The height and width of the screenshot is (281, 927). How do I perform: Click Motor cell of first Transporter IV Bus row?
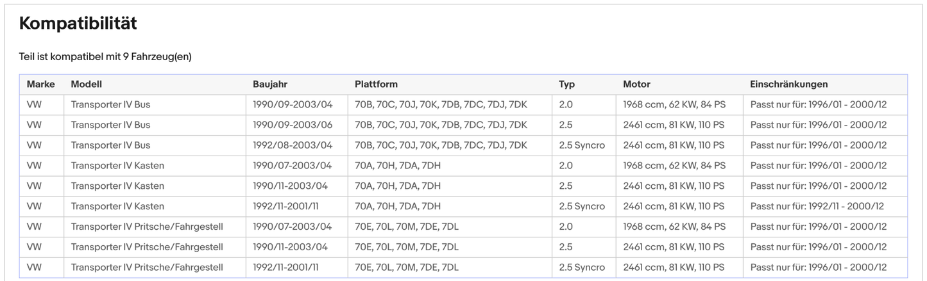point(674,104)
